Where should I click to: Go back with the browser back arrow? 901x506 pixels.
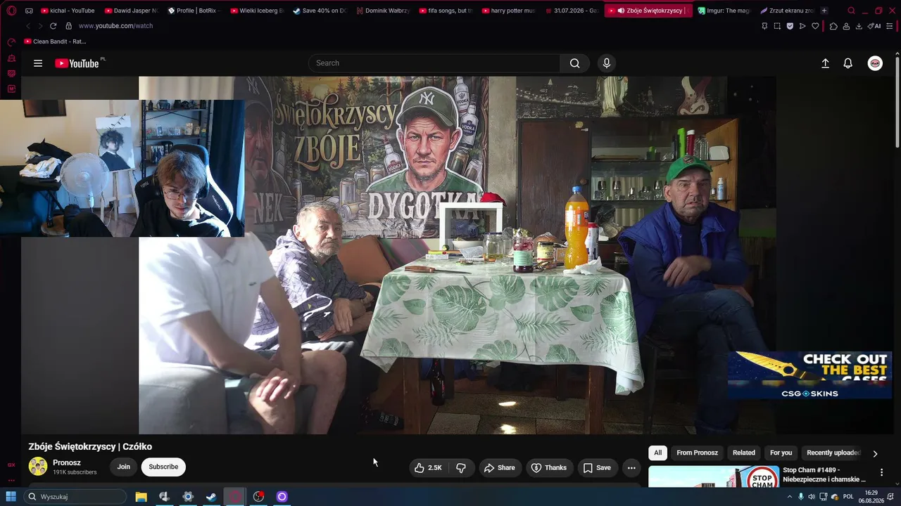pos(28,26)
